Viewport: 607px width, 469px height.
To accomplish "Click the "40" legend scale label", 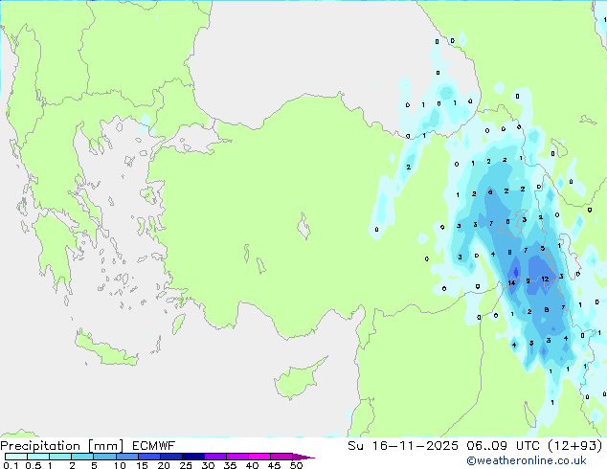I will point(252,465).
